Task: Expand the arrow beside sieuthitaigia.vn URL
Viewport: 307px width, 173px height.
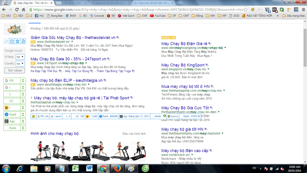Action: (89, 84)
